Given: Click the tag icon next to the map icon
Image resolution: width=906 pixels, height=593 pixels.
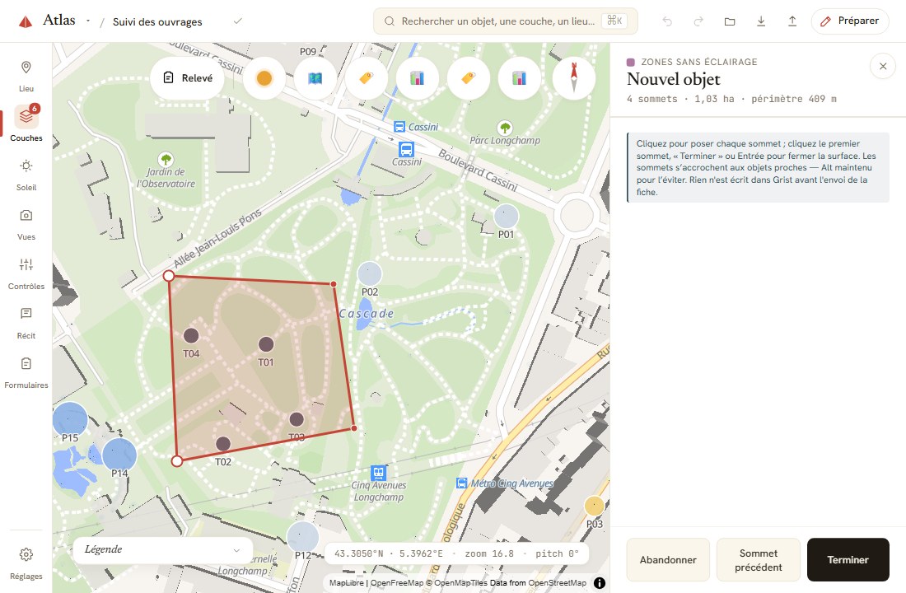Looking at the screenshot, I should point(367,78).
